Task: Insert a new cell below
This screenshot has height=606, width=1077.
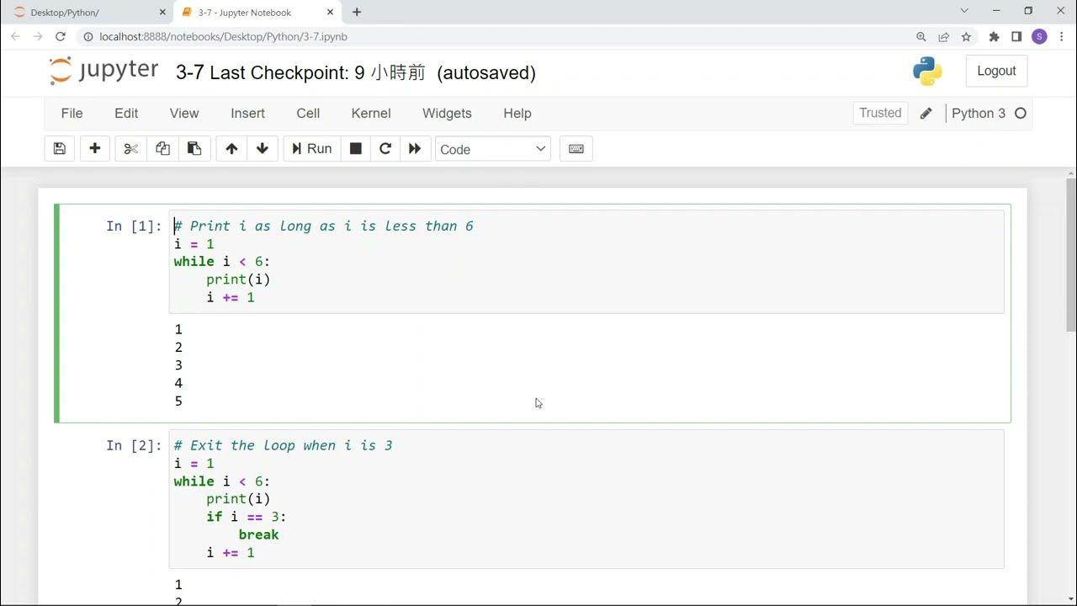Action: tap(95, 149)
